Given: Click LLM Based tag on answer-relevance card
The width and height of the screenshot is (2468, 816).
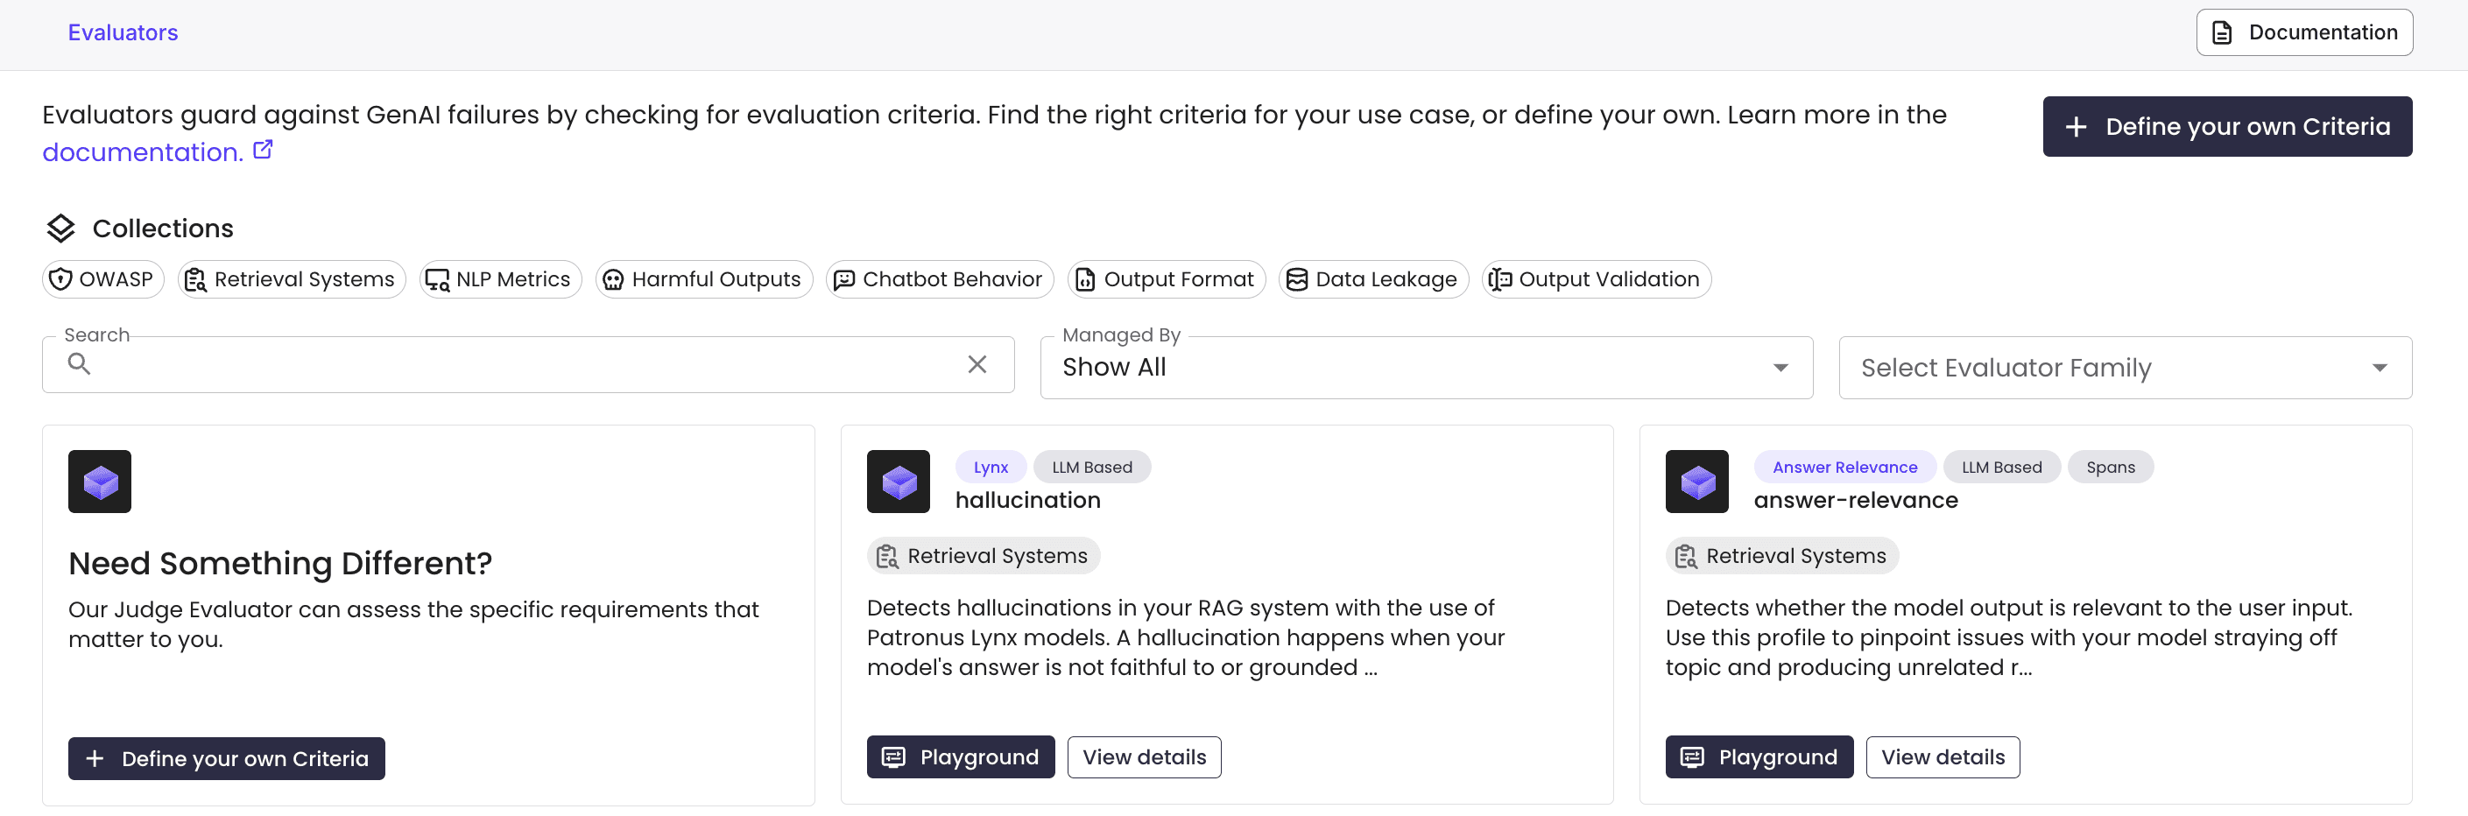Looking at the screenshot, I should 2000,468.
